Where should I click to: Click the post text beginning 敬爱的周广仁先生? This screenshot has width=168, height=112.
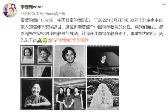tap(92, 30)
